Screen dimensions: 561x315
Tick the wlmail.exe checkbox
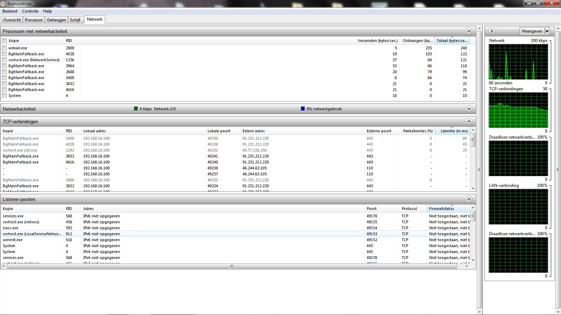pyautogui.click(x=5, y=48)
